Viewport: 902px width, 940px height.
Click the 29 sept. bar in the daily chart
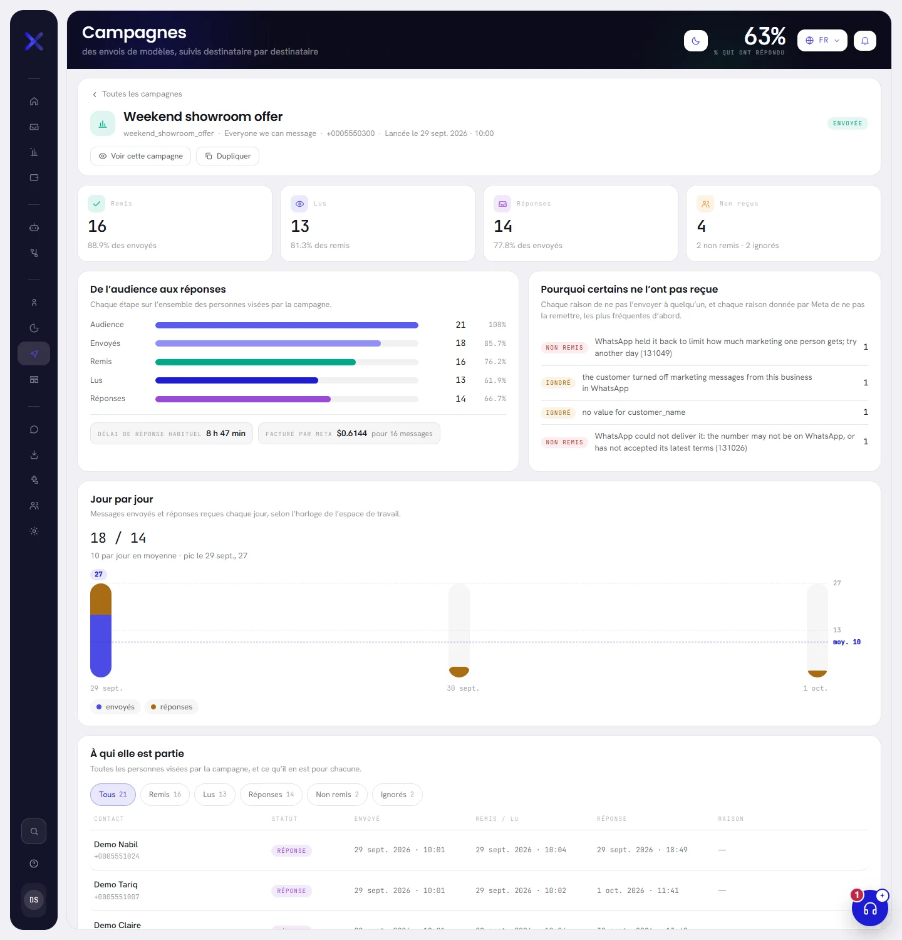click(101, 630)
